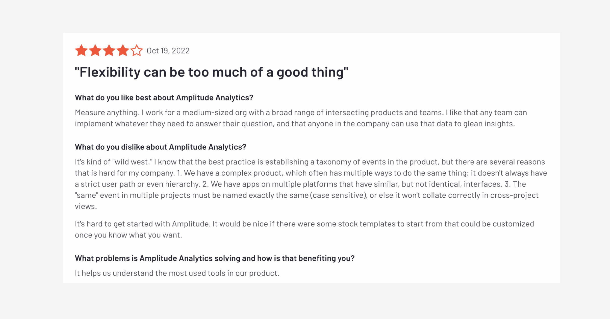Open the "Flexibility can be too much" review title
Image resolution: width=610 pixels, height=319 pixels.
(x=212, y=72)
